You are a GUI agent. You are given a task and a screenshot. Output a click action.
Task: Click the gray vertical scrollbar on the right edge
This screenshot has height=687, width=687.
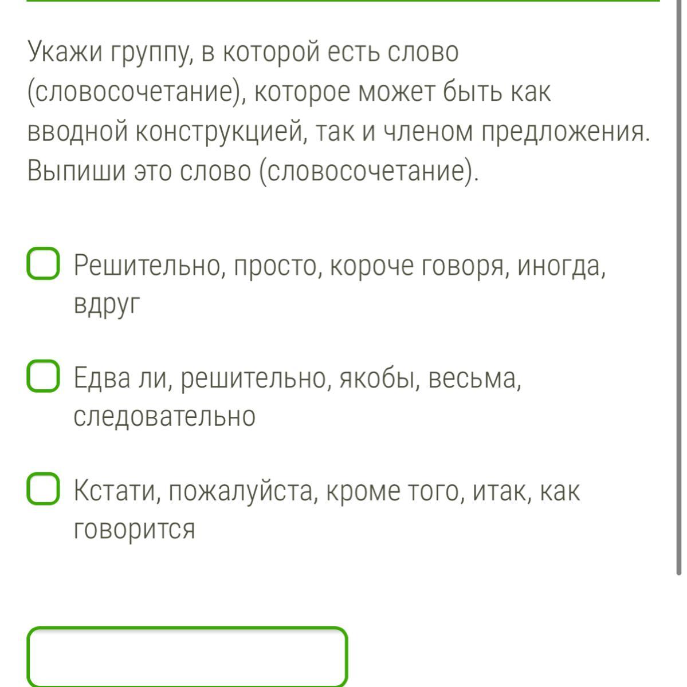point(679,286)
